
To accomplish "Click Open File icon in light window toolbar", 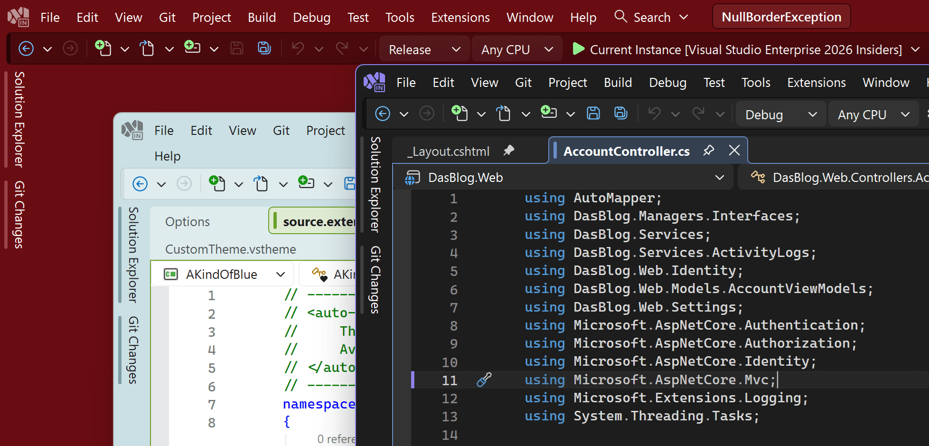I will (x=261, y=184).
